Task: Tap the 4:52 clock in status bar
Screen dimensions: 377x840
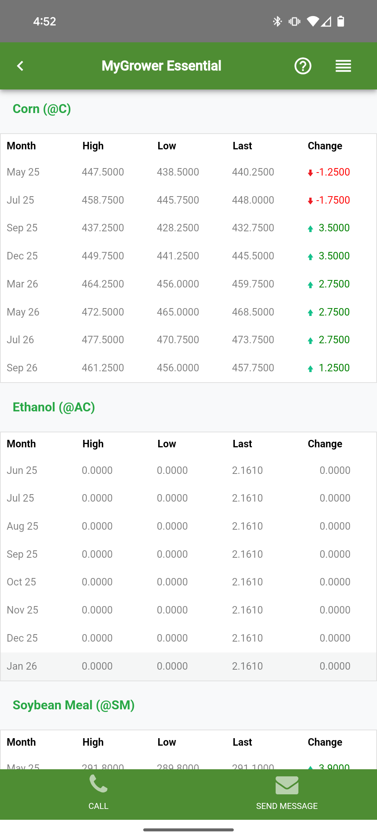Action: (x=45, y=21)
